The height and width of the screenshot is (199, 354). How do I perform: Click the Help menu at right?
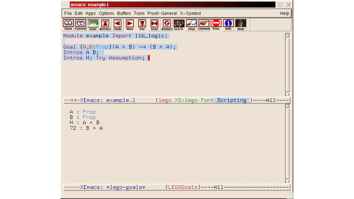(284, 14)
